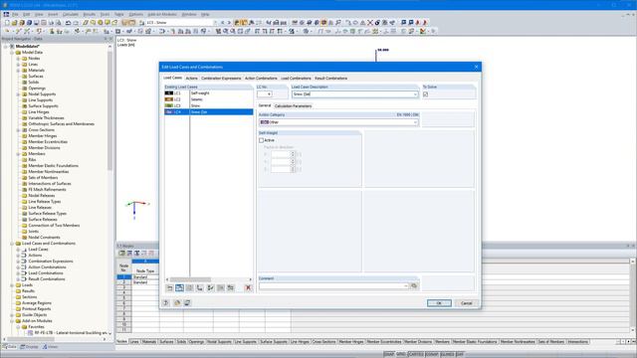Click the Open file icon in main toolbar
Viewport: 637px width, 358px height.
[x=14, y=23]
